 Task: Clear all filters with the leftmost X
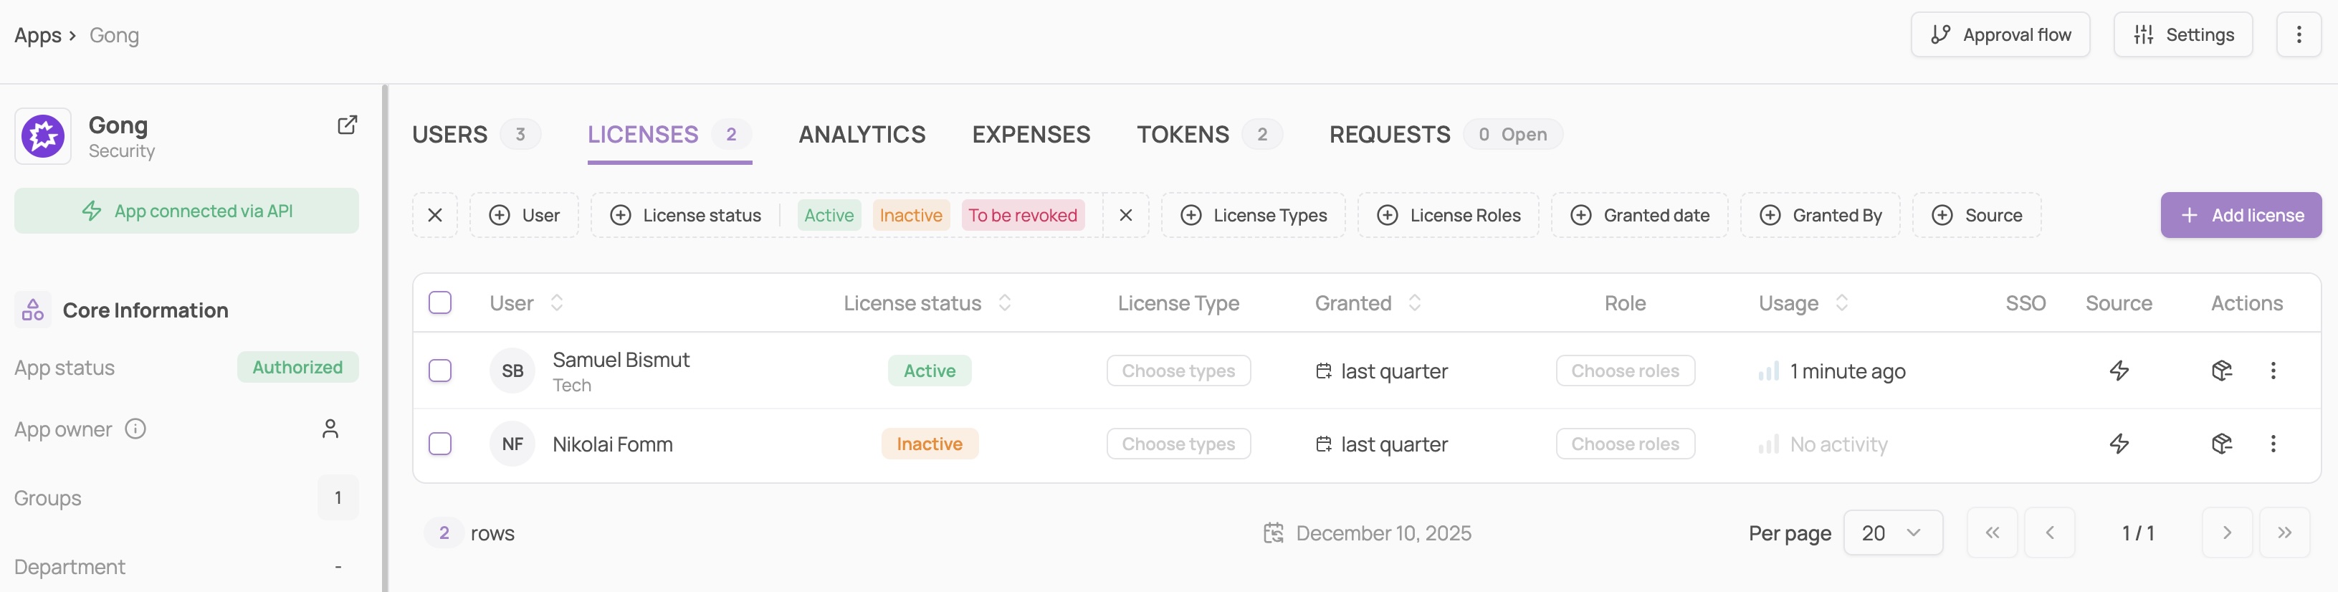click(435, 215)
